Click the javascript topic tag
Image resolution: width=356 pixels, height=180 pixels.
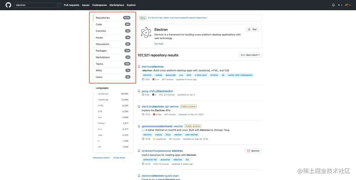click(171, 75)
